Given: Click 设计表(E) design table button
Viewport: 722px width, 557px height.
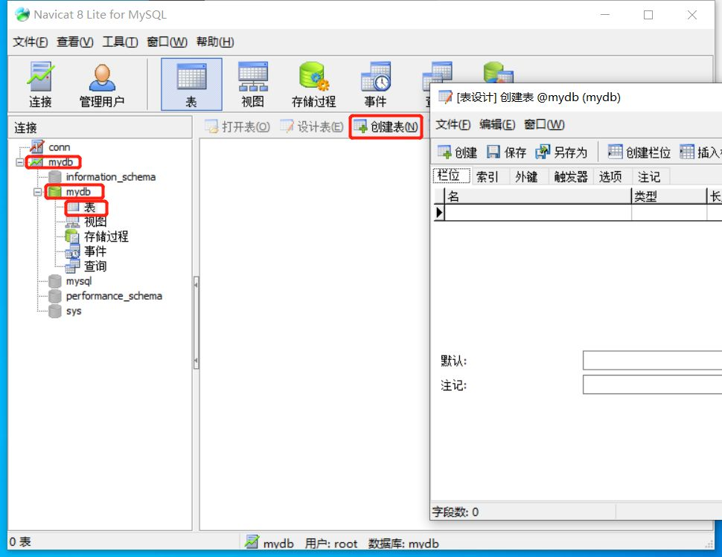Looking at the screenshot, I should click(312, 126).
